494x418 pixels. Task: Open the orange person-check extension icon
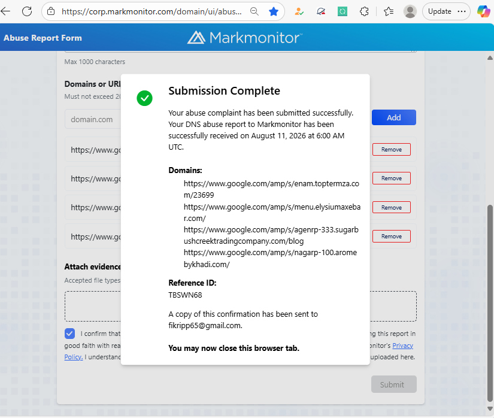click(299, 11)
